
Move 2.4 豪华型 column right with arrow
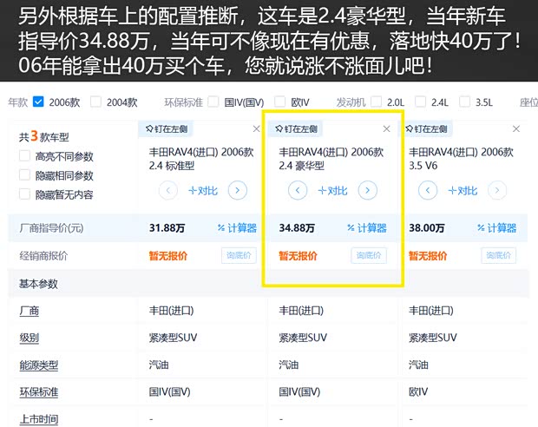(x=367, y=190)
